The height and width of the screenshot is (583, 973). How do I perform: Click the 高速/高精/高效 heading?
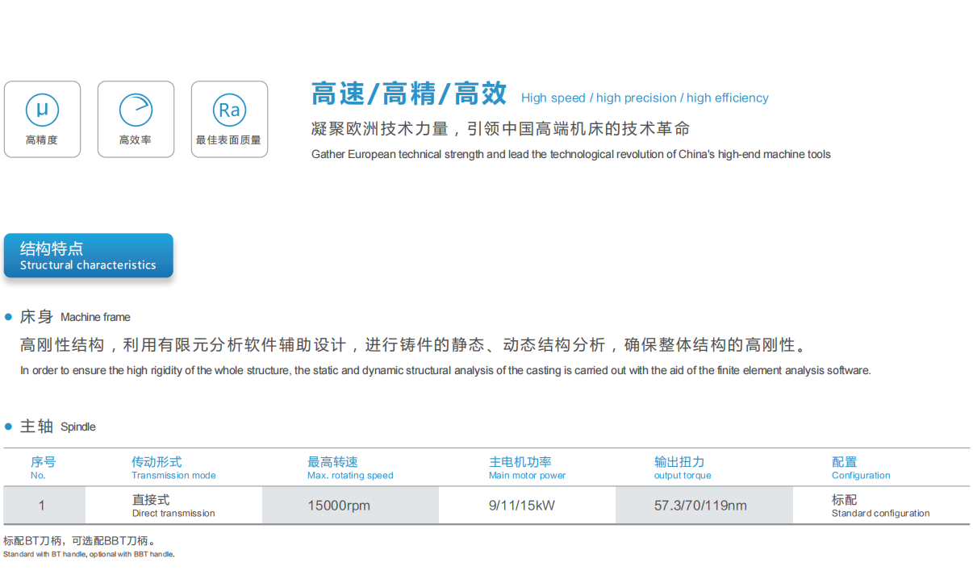coord(409,94)
